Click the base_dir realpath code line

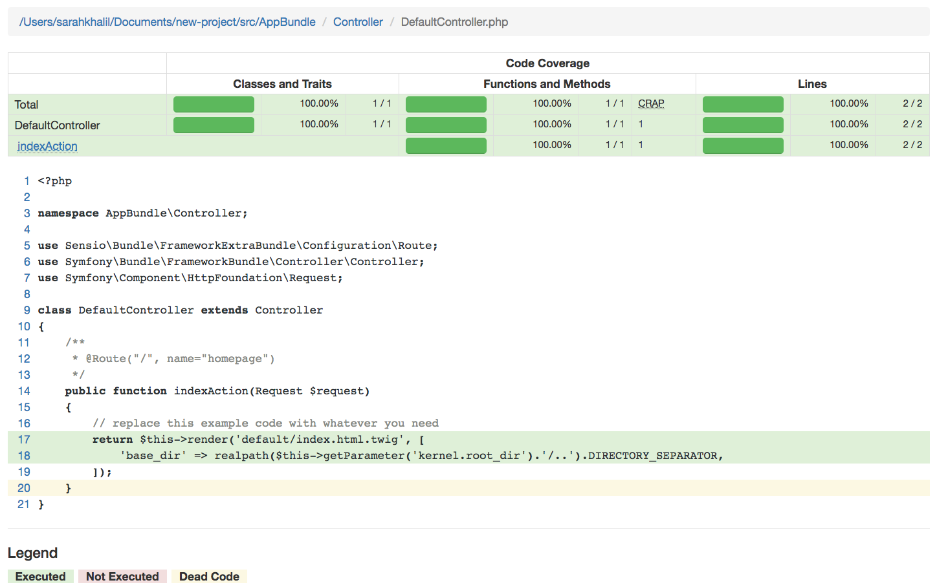(421, 456)
